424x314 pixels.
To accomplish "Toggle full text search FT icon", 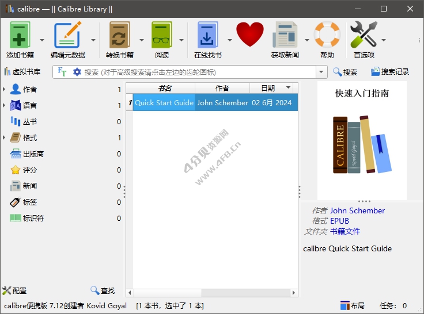I will (62, 72).
